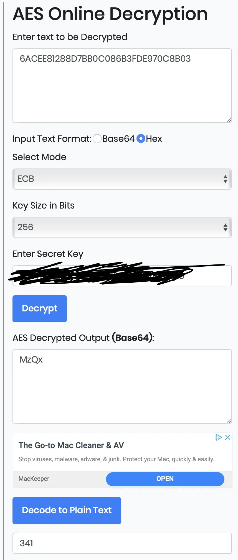Click the Mac Cleaner & AV ad headline
Screen dimensions: 238x560
(71, 445)
